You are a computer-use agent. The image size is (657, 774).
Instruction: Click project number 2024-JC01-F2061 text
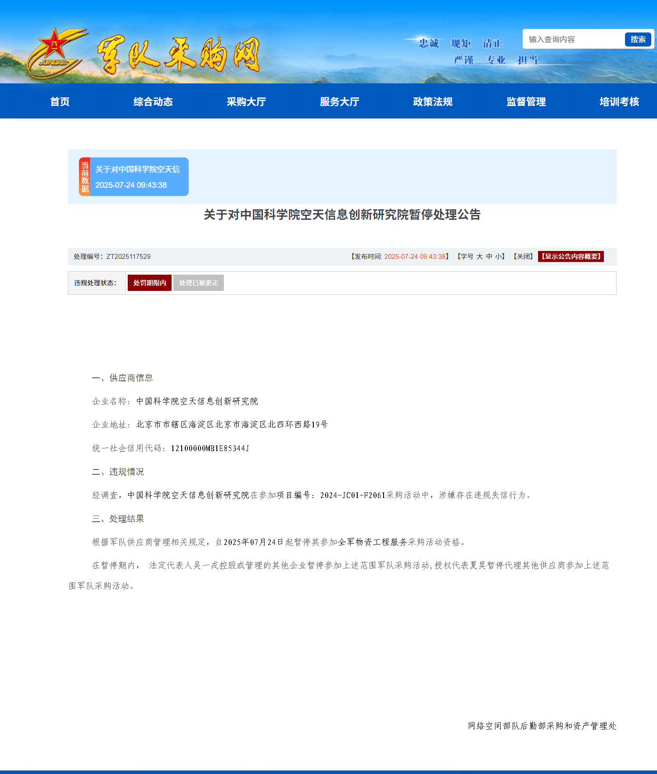click(x=353, y=495)
